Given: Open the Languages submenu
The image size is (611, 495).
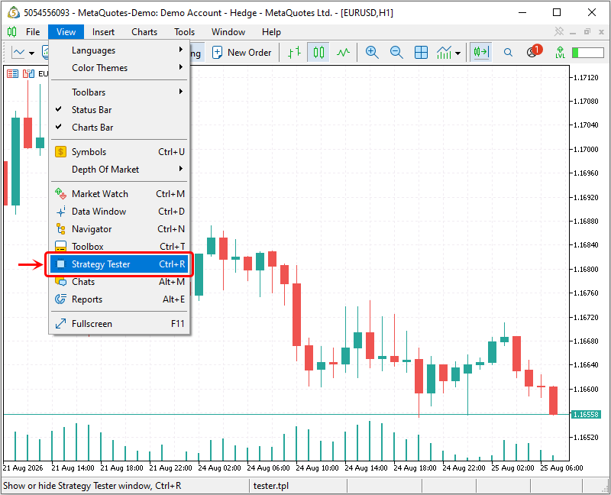Looking at the screenshot, I should point(119,50).
